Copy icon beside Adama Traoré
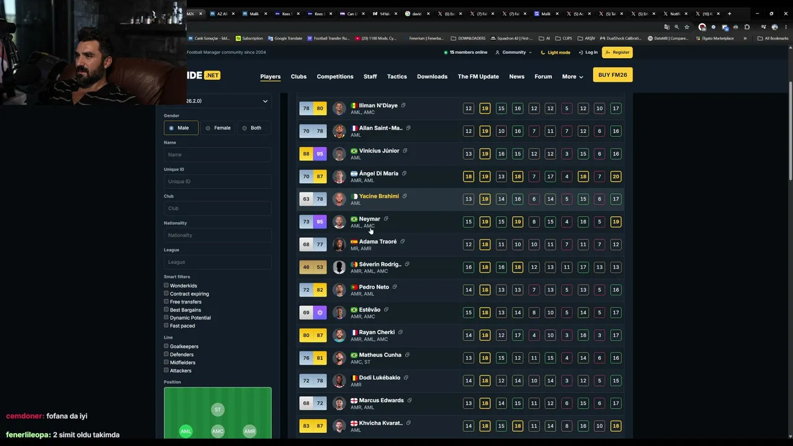Viewport: 793px width, 446px height. pos(402,242)
